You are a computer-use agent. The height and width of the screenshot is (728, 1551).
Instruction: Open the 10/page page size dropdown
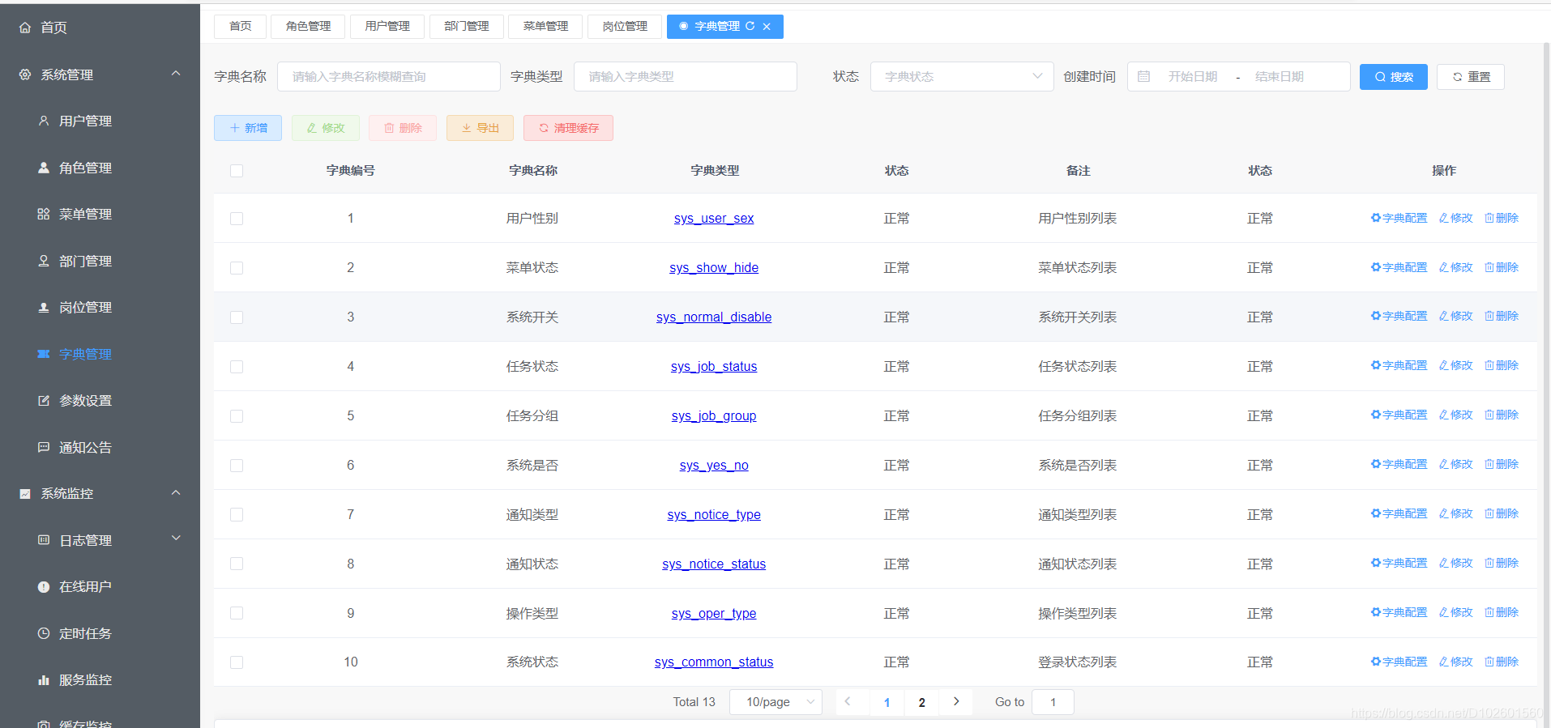click(x=775, y=702)
